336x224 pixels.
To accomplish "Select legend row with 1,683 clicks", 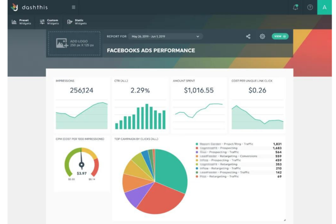I will click(x=239, y=148).
